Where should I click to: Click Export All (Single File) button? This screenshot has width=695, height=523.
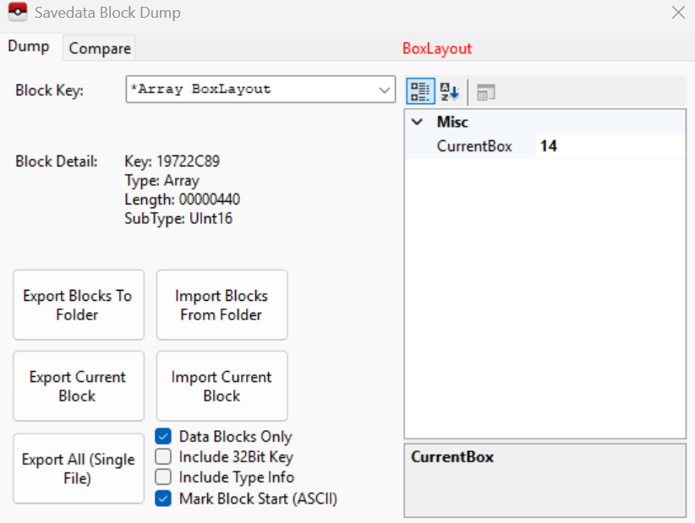(x=79, y=469)
